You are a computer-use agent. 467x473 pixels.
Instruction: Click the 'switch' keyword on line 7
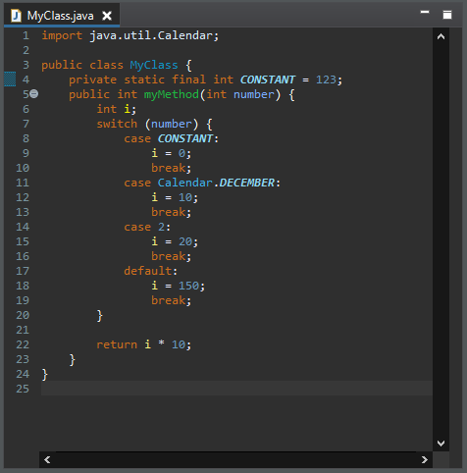point(117,124)
